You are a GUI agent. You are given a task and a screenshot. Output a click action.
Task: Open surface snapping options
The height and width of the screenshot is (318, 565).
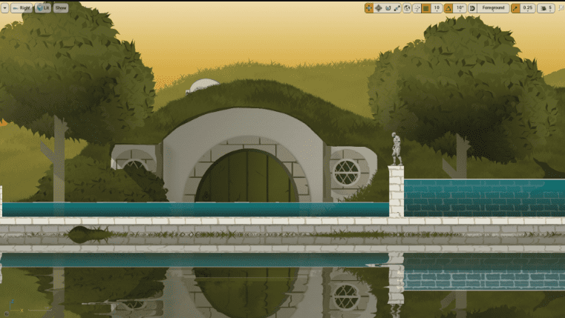[x=417, y=8]
